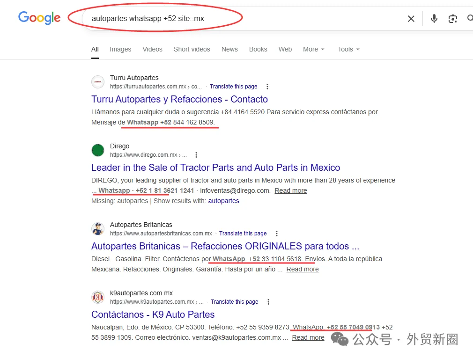
Task: Open Autopartes Britanicas Refacciones ORIGINALES link
Action: point(225,246)
